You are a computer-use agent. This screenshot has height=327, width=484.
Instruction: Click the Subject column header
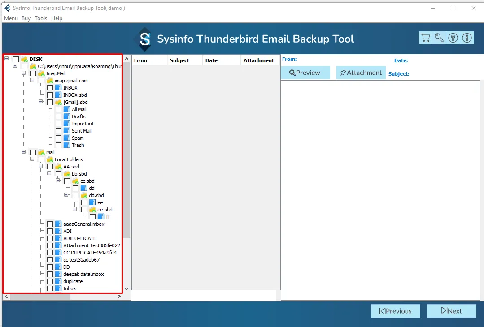[180, 60]
